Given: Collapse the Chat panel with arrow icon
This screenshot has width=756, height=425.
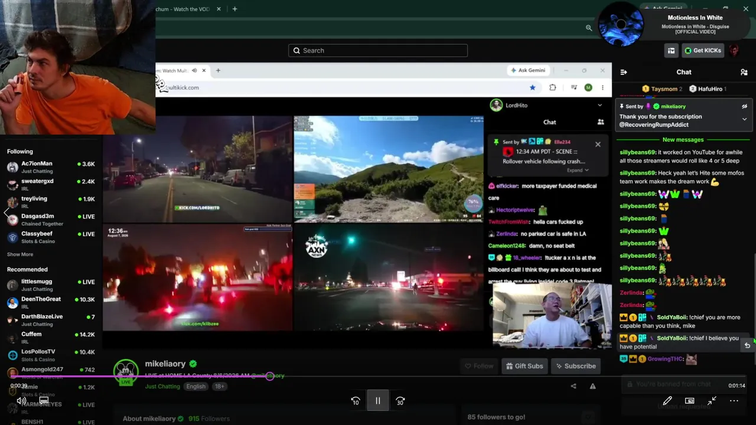Looking at the screenshot, I should (x=624, y=72).
